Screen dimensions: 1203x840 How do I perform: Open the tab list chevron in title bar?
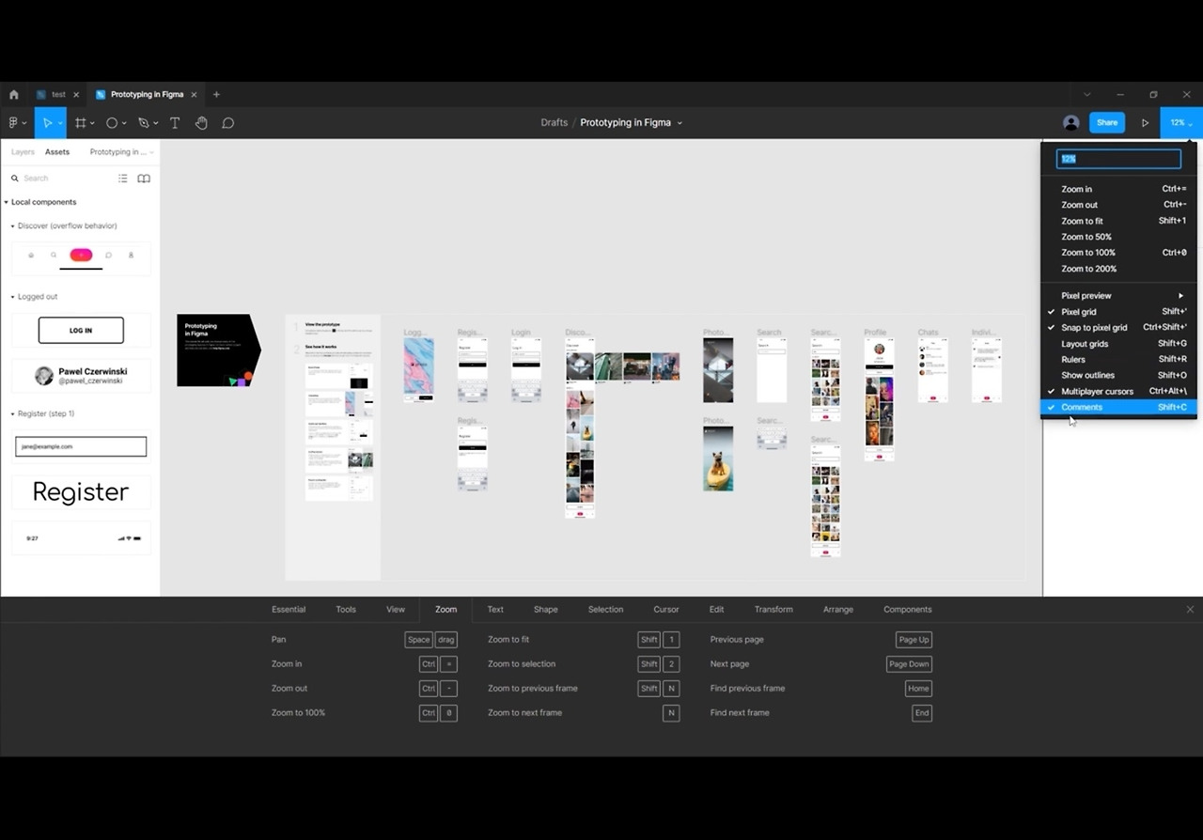pos(1087,95)
